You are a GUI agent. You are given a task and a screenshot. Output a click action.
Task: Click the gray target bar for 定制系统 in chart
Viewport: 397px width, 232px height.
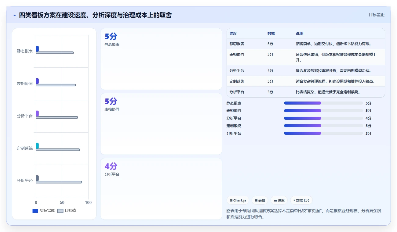58,150
